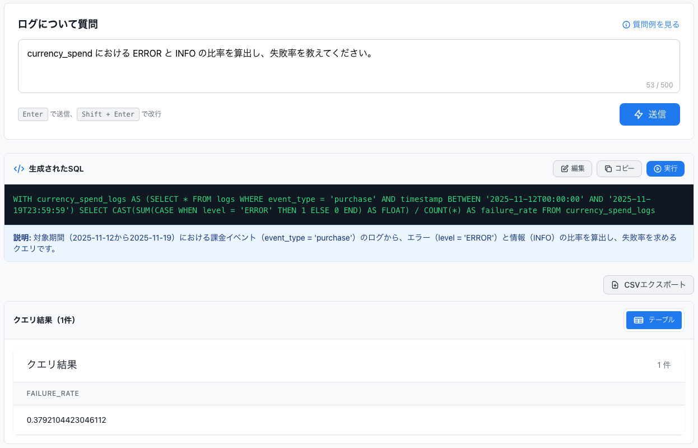Switch to the テーブル view
The image size is (698, 448).
point(654,320)
